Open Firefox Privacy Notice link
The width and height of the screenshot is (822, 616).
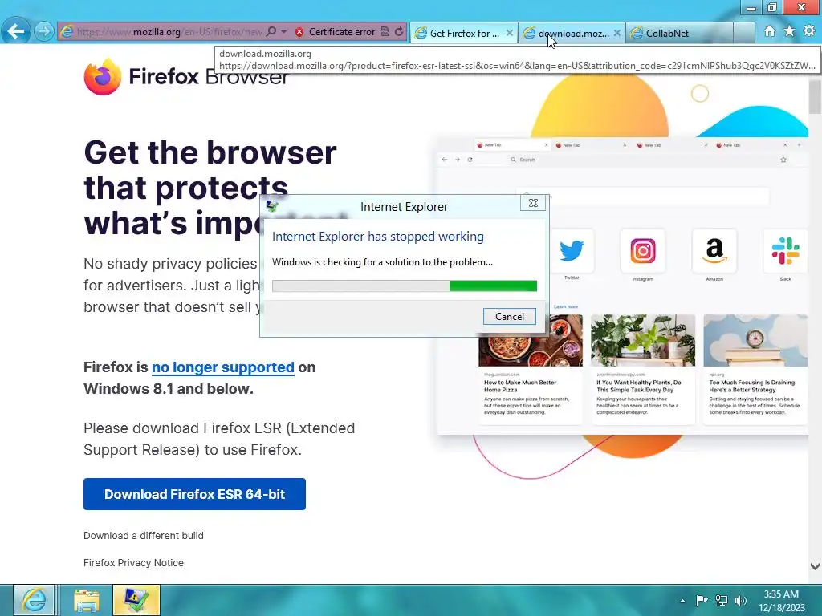click(134, 562)
